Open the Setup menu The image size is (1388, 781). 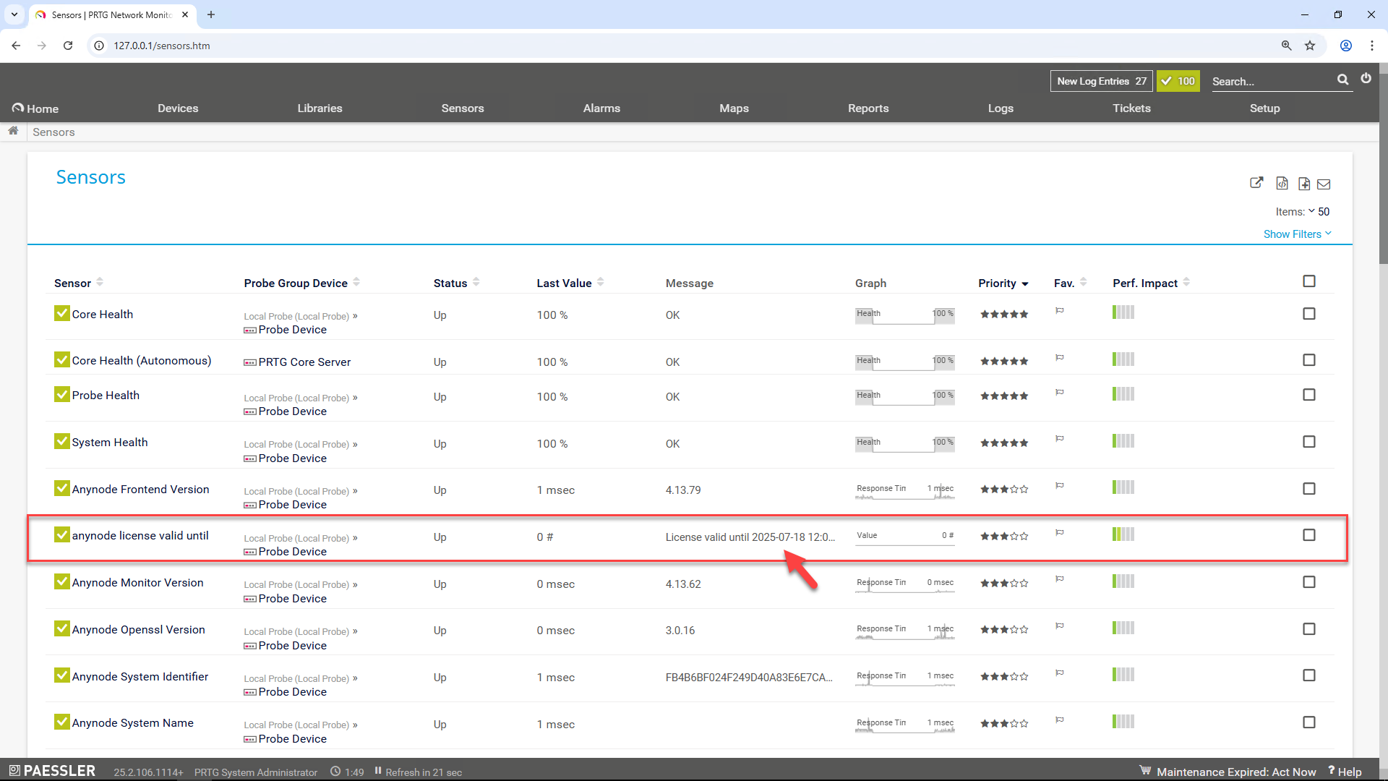click(x=1265, y=108)
